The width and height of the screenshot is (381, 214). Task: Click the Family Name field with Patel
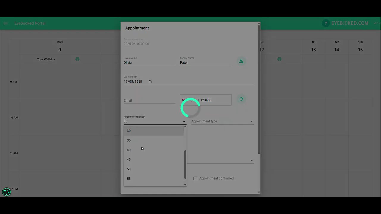206,63
